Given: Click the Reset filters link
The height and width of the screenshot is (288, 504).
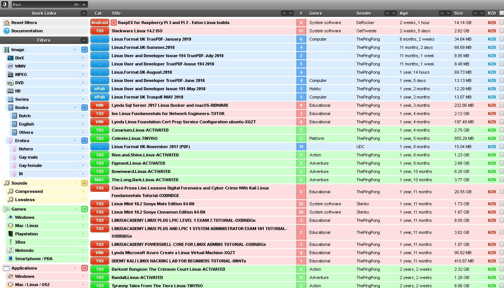Looking at the screenshot, I should (24, 23).
